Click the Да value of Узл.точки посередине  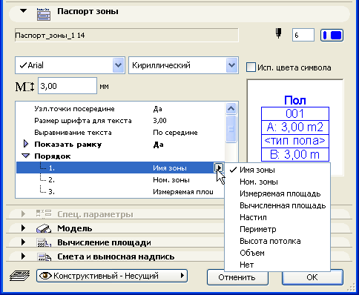click(x=157, y=109)
